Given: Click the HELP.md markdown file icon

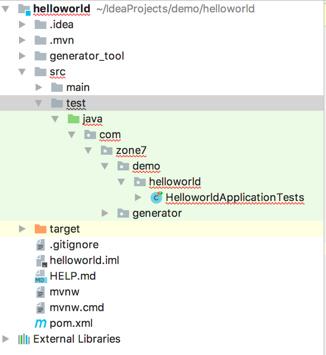Looking at the screenshot, I should click(x=41, y=276).
